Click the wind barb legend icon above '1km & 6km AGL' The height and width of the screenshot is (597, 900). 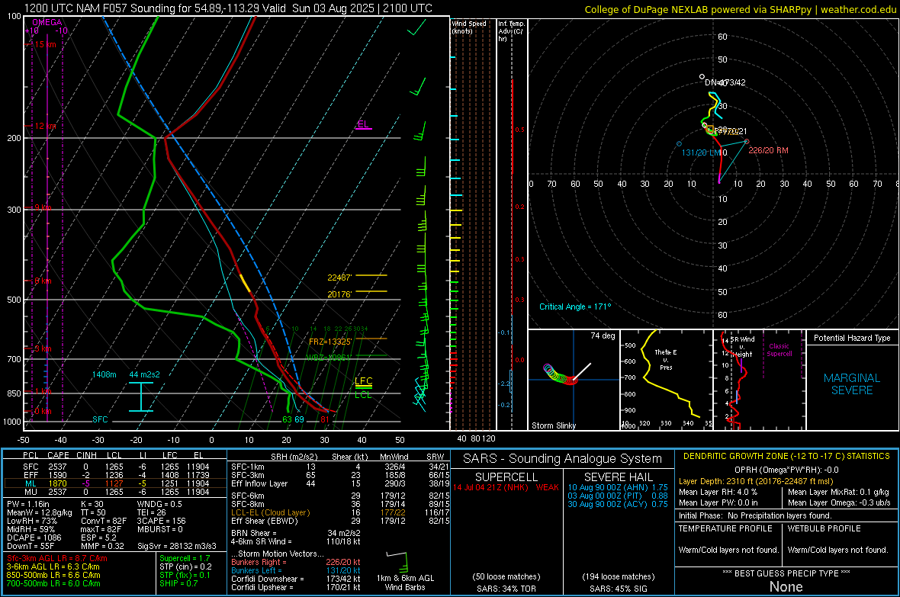[397, 561]
